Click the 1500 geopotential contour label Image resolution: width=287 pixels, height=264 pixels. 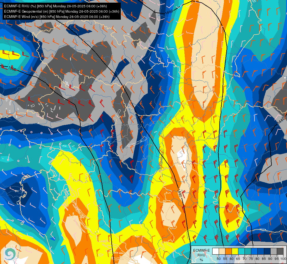pyautogui.click(x=12, y=69)
